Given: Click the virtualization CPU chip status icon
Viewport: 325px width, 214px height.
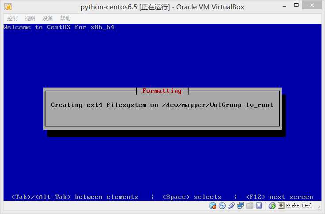Looking at the screenshot, I should point(259,206).
